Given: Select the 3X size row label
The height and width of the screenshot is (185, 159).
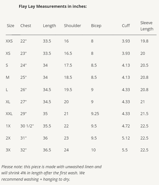Looking at the screenshot, I should (8, 150).
